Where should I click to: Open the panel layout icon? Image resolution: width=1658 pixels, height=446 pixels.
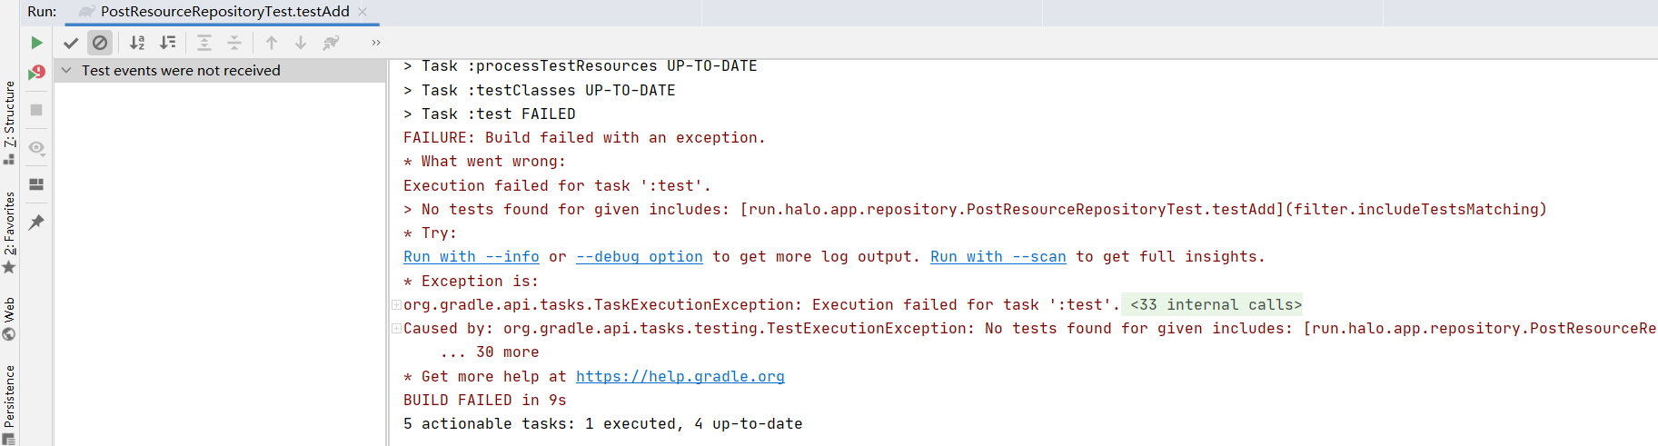[x=36, y=184]
